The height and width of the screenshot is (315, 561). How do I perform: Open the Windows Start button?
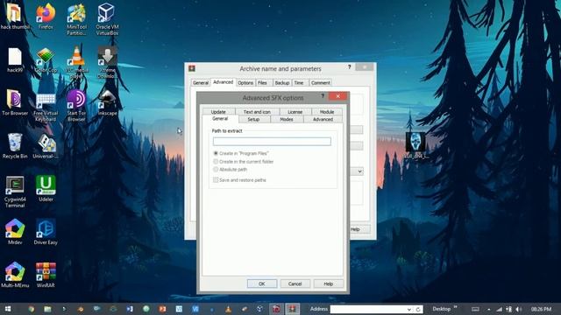click(8, 309)
